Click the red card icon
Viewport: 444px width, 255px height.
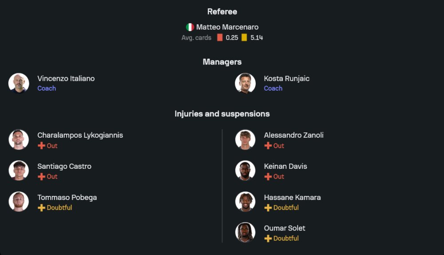(x=220, y=38)
